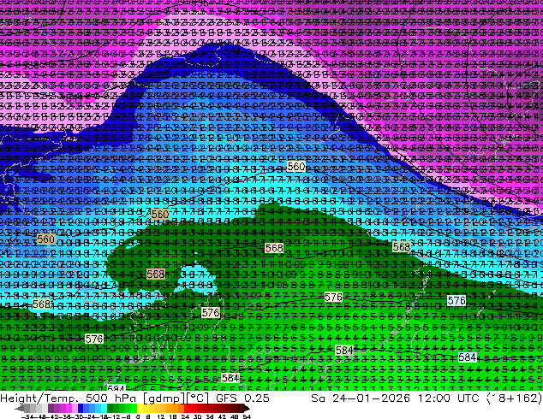Select the light pink swatch in the color bar
543x419 pixels.
pos(75,408)
